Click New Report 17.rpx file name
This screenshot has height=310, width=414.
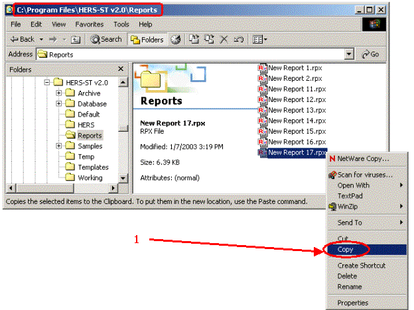coord(297,152)
